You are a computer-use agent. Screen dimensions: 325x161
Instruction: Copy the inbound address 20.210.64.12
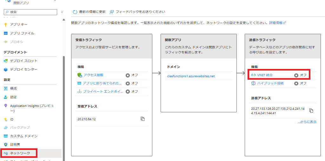click(x=142, y=119)
